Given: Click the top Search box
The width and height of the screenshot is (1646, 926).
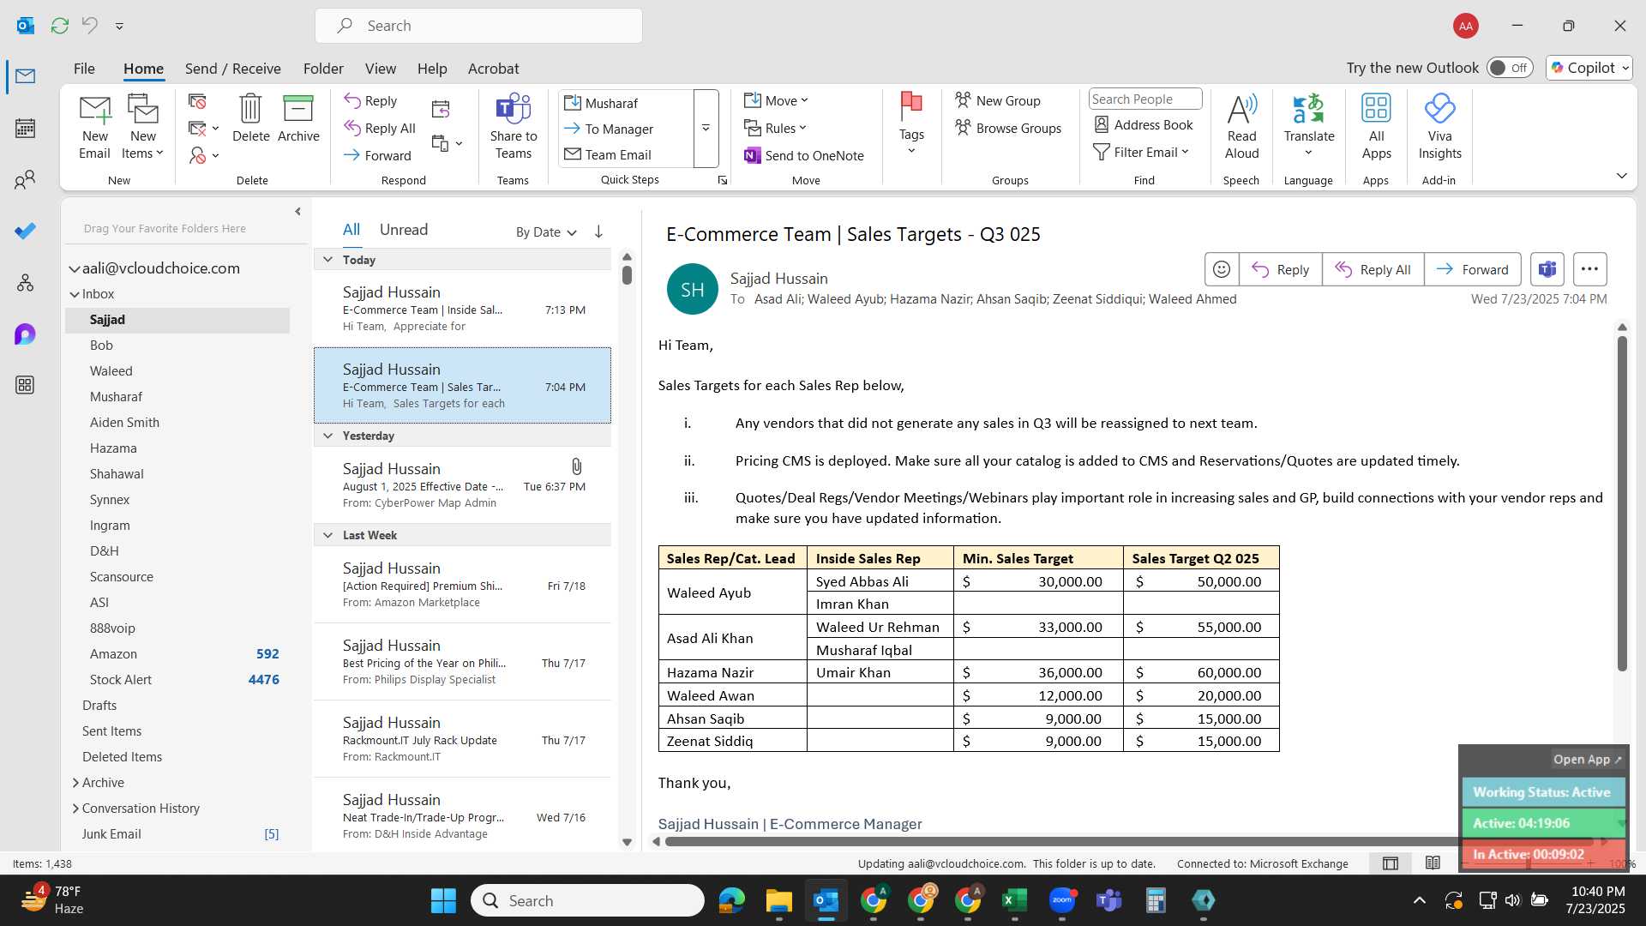Looking at the screenshot, I should point(478,26).
